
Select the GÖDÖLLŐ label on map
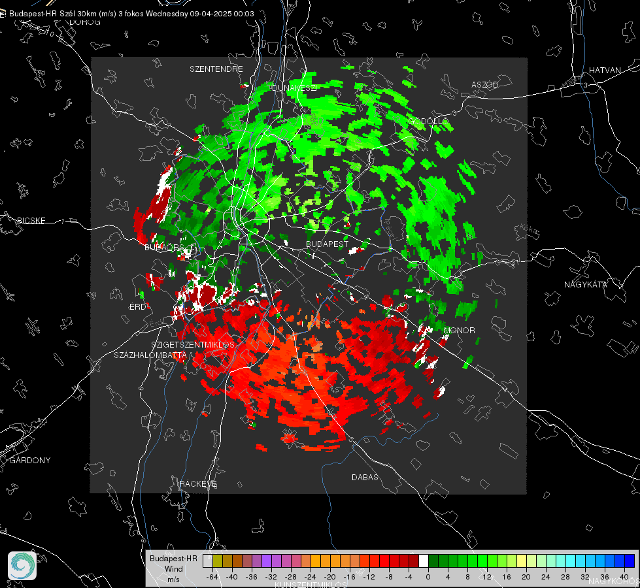[x=429, y=121]
